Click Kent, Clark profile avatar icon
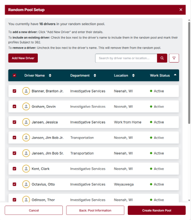Screen dimensions: 191x220 26,169
